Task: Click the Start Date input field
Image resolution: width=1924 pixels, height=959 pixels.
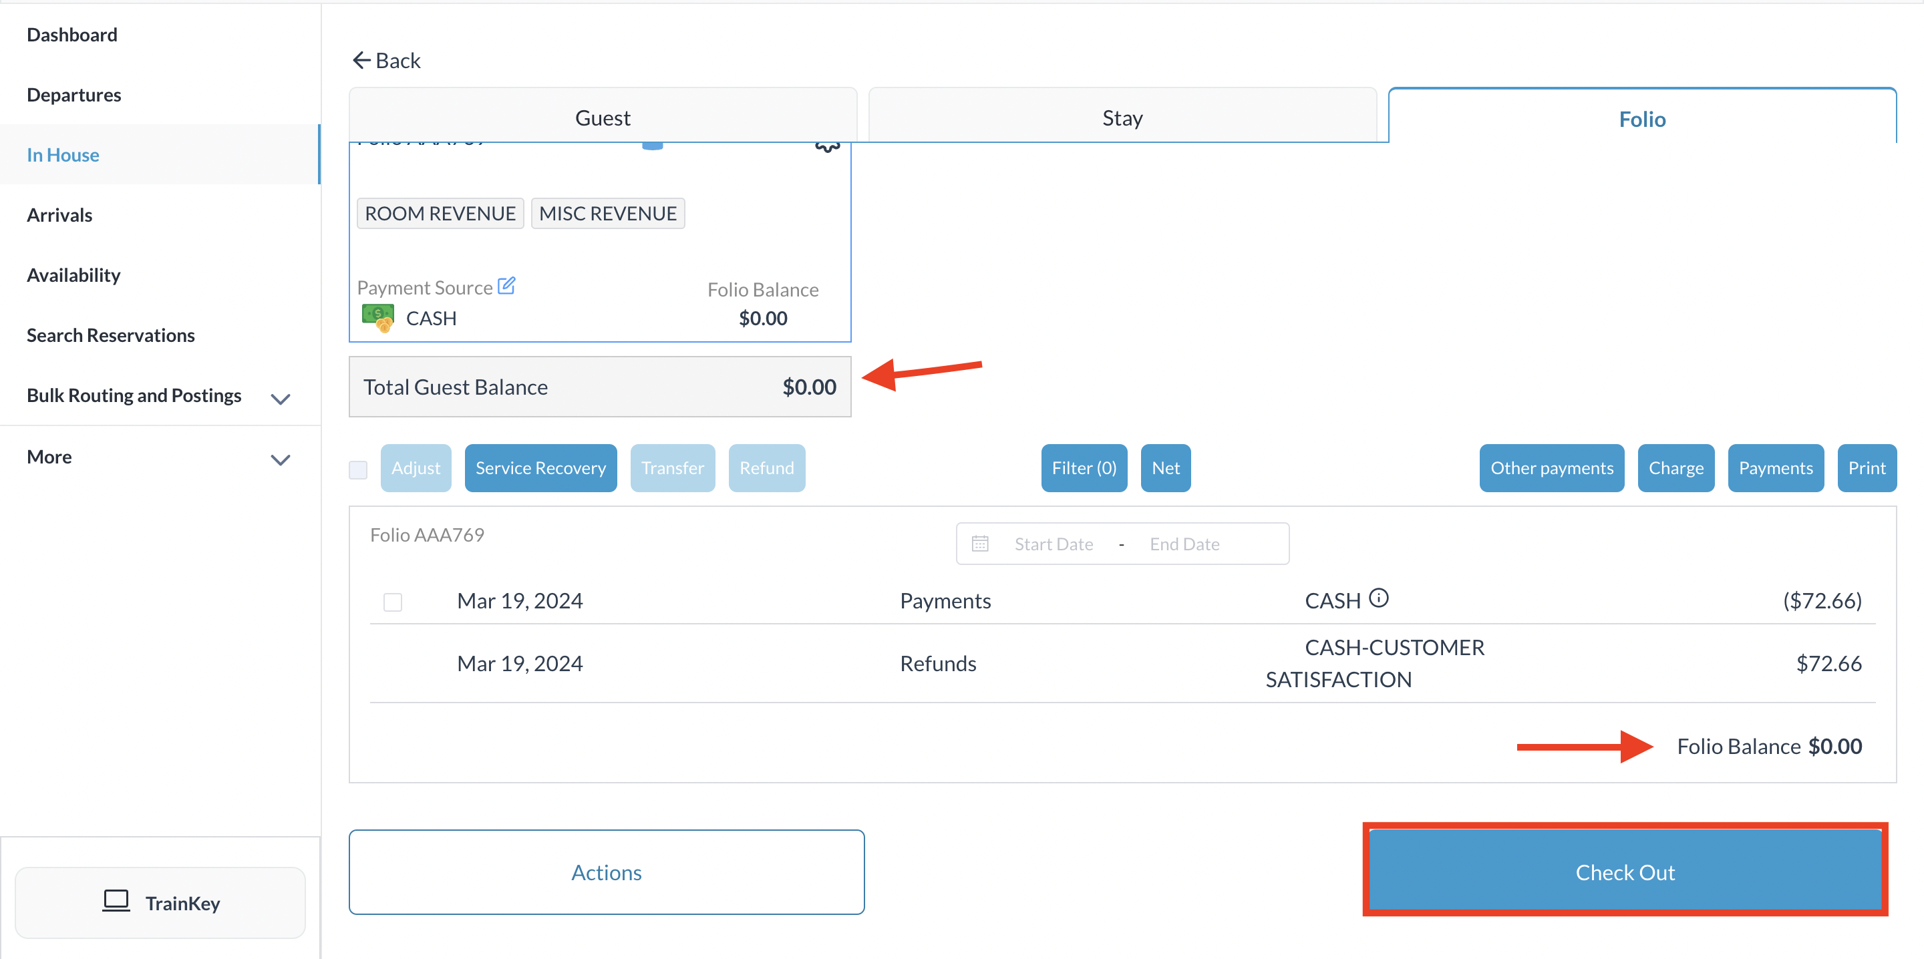Action: click(x=1053, y=544)
